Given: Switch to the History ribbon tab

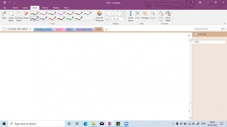Looking at the screenshot, I should (45, 8).
